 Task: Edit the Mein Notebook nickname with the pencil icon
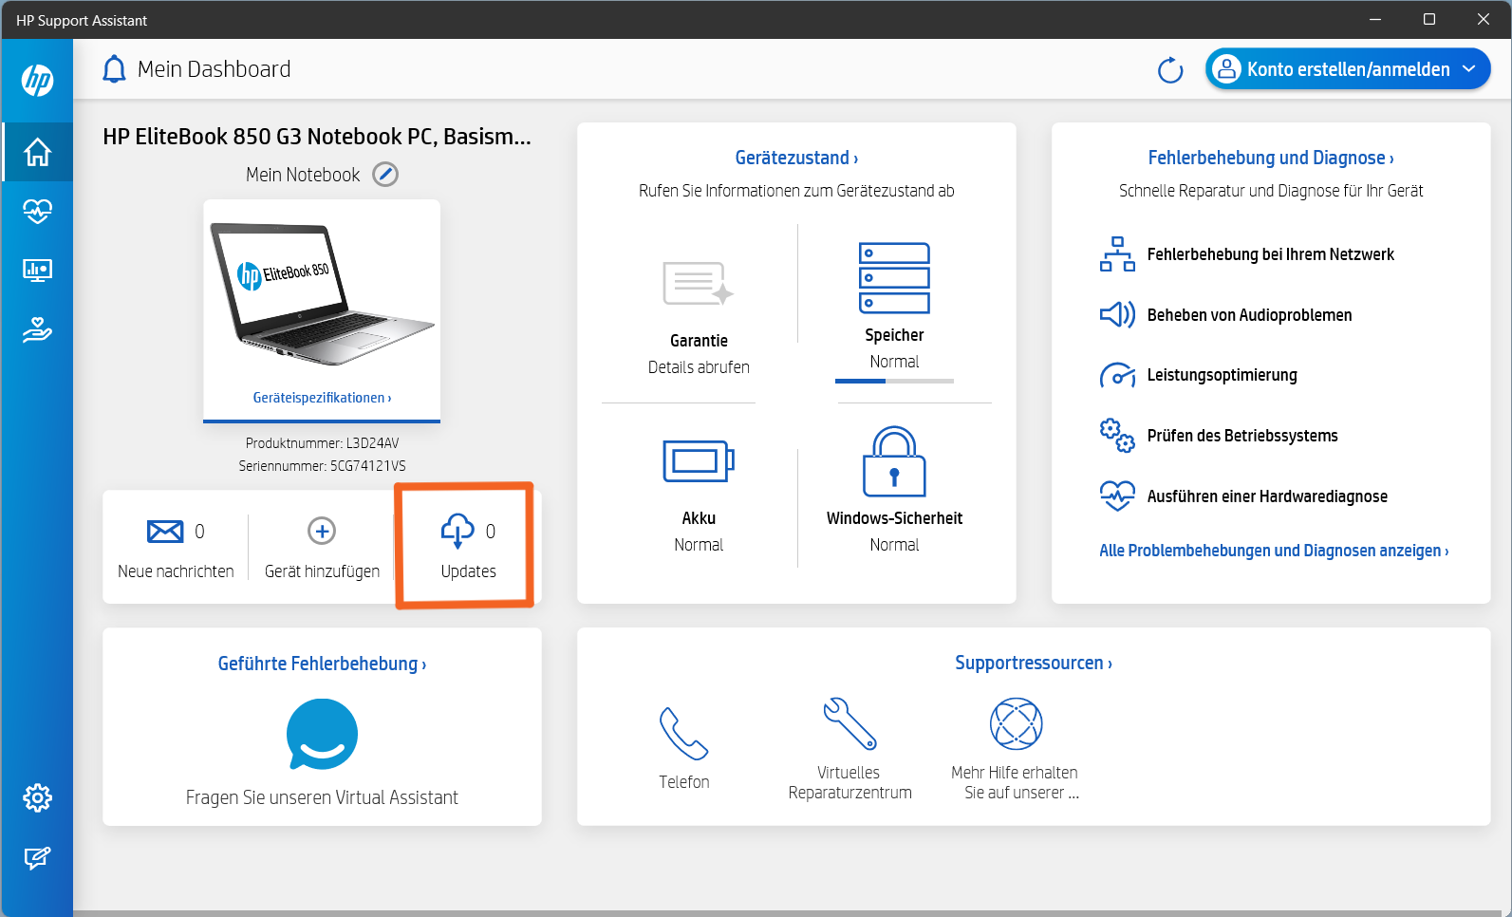[384, 175]
